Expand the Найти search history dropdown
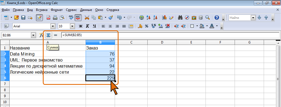The image size is (281, 107). 253,18
